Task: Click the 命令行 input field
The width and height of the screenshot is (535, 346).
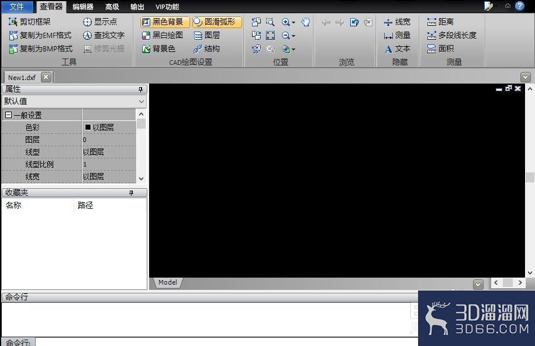Action: (227, 341)
